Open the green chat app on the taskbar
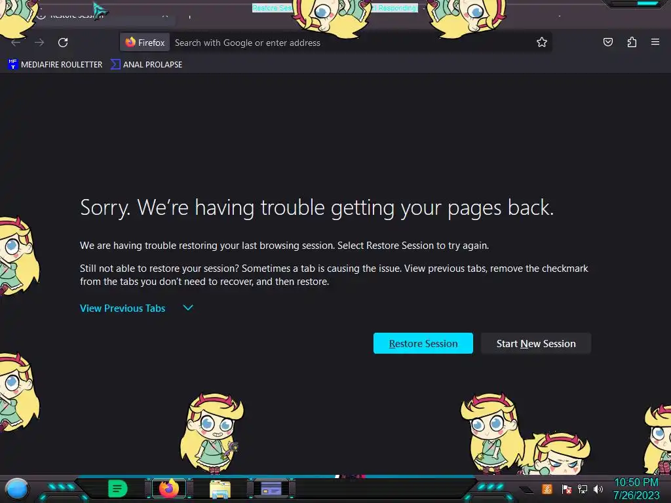The height and width of the screenshot is (503, 671). coord(117,489)
